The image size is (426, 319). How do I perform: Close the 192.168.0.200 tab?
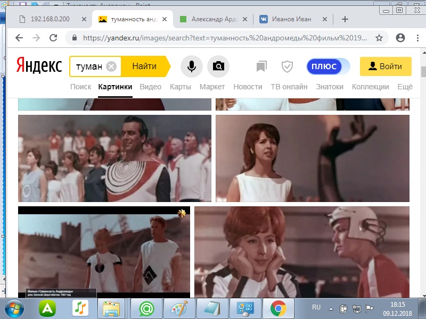(84, 19)
